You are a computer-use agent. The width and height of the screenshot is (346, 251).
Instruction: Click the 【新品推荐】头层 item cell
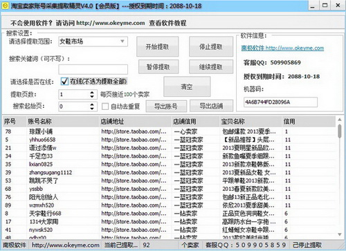coord(248,140)
